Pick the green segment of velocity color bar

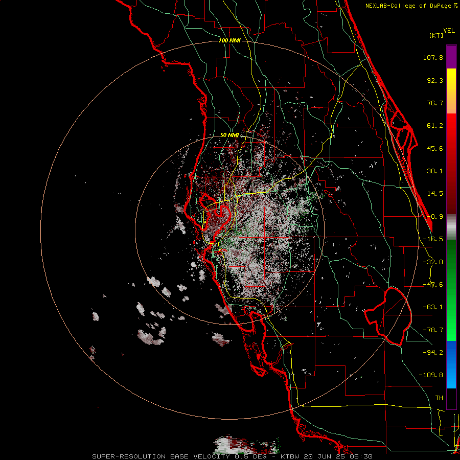coord(451,290)
